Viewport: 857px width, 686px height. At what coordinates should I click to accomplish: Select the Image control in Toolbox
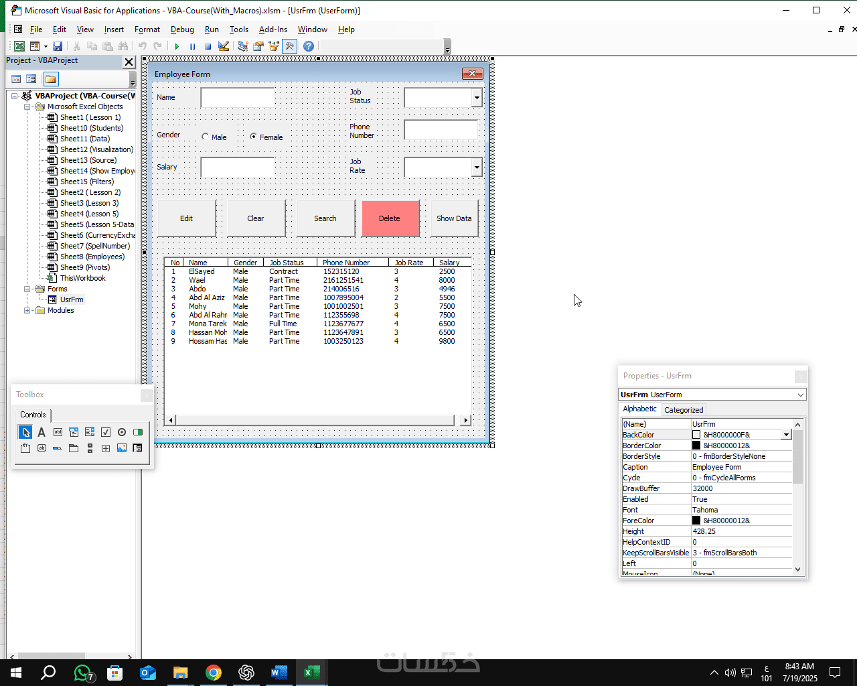click(122, 448)
